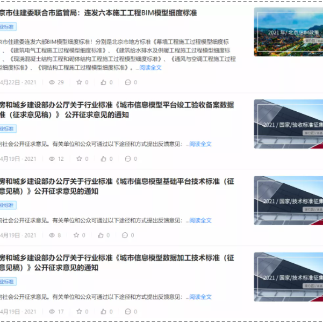The image size is (323, 323).
Task: Open the 2021 北京/BIM政策 thumbnail image
Action: 288,32
